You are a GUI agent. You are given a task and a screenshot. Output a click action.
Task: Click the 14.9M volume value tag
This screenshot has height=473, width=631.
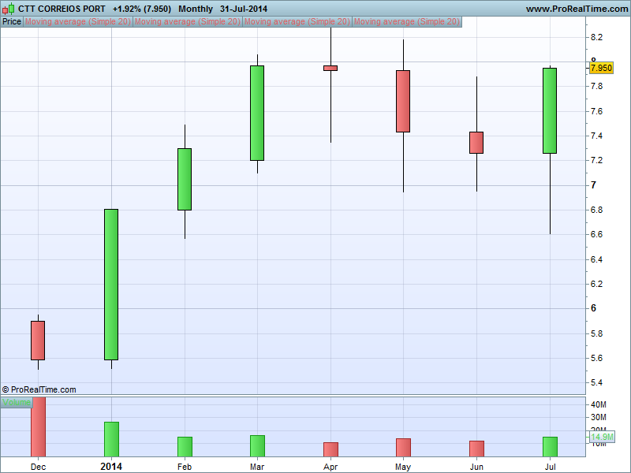pyautogui.click(x=603, y=437)
